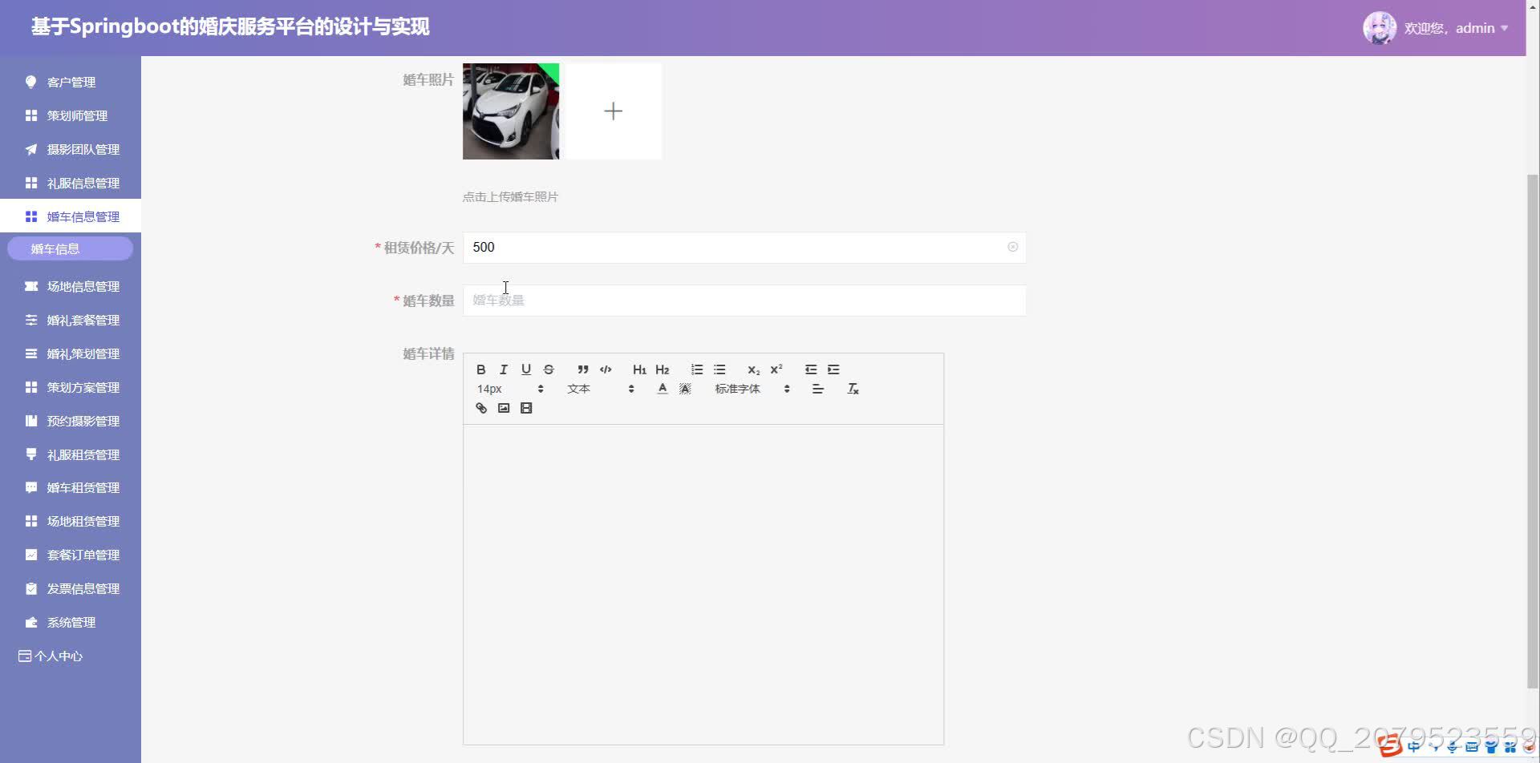
Task: Apply subscript formatting
Action: pyautogui.click(x=752, y=369)
